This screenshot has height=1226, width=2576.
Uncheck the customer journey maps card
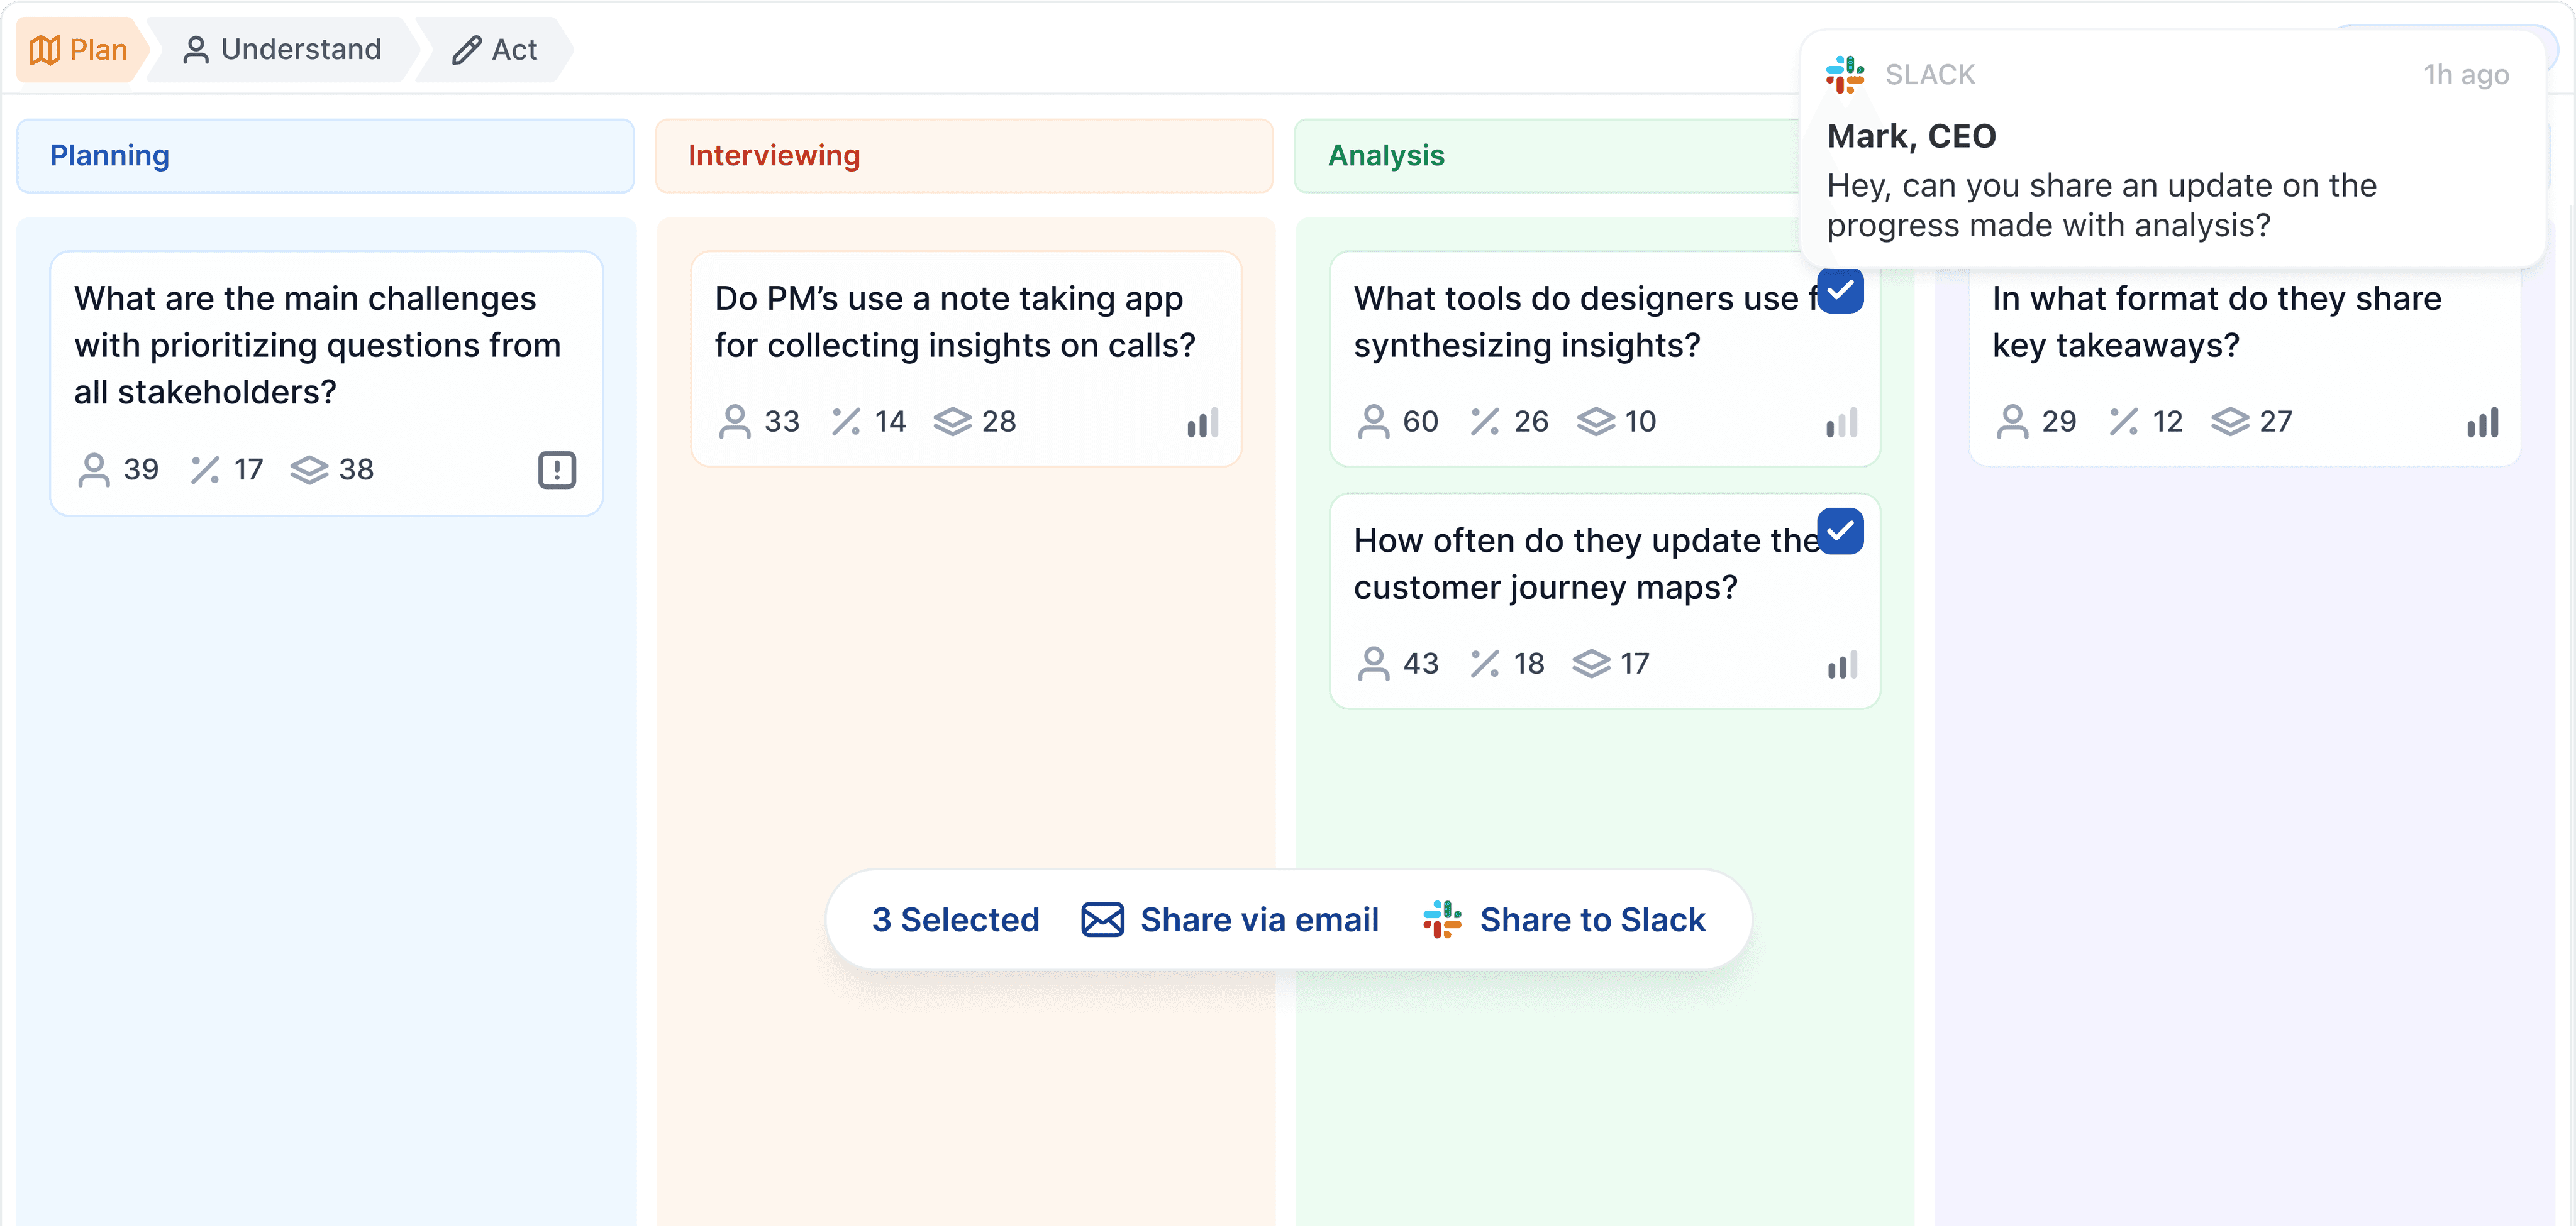pyautogui.click(x=1841, y=533)
